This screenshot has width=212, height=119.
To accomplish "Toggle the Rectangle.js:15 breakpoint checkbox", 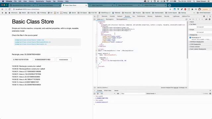I will 190,37.
